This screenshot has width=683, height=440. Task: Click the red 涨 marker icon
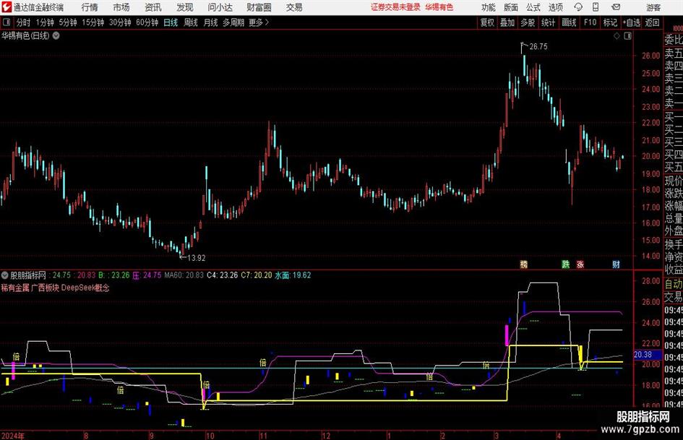[580, 264]
